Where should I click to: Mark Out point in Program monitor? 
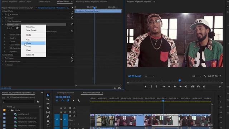tap(156, 87)
